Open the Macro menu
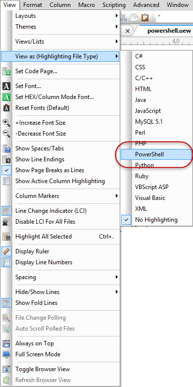The height and width of the screenshot is (387, 193). 87,4
